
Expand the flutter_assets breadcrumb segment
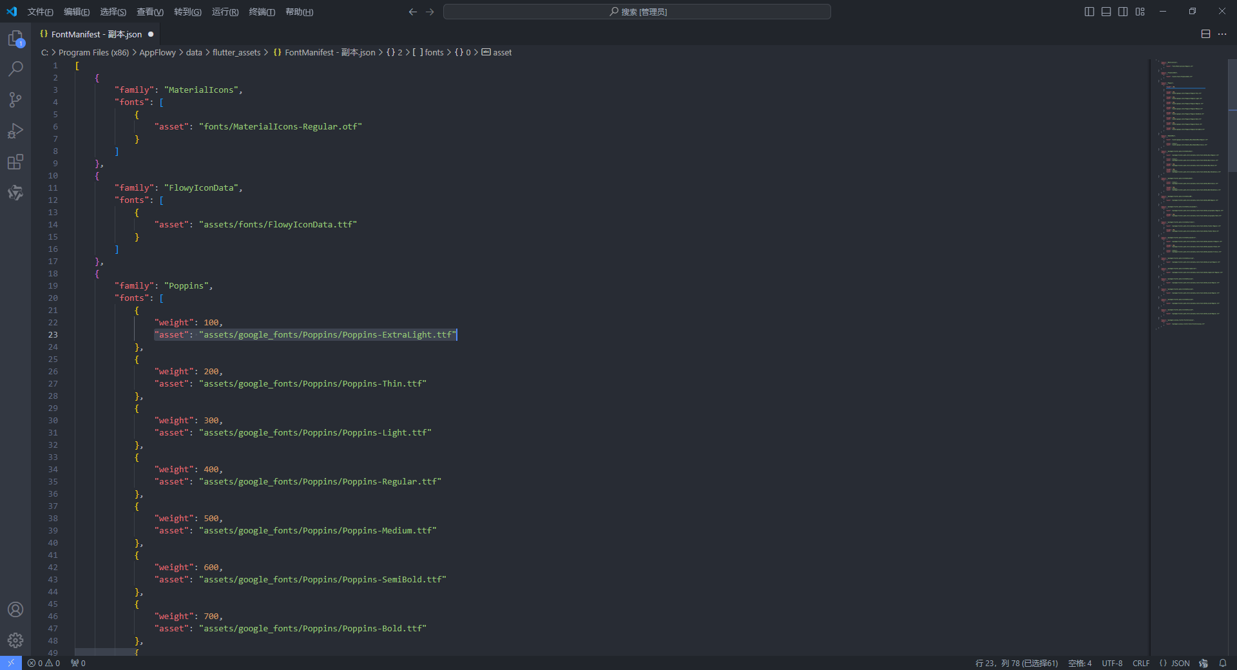[x=236, y=53]
